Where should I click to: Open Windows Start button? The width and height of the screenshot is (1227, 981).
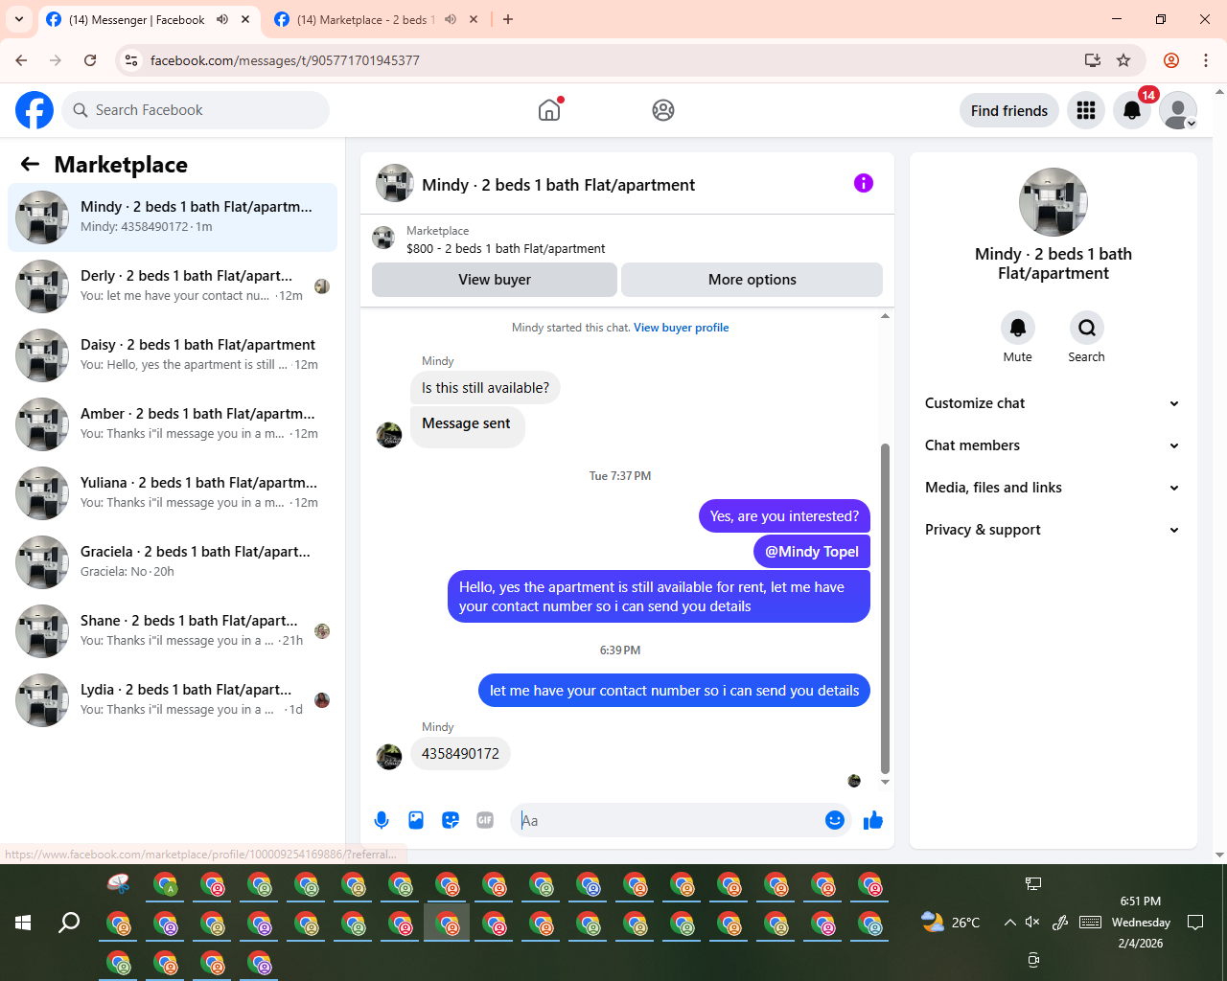click(23, 923)
